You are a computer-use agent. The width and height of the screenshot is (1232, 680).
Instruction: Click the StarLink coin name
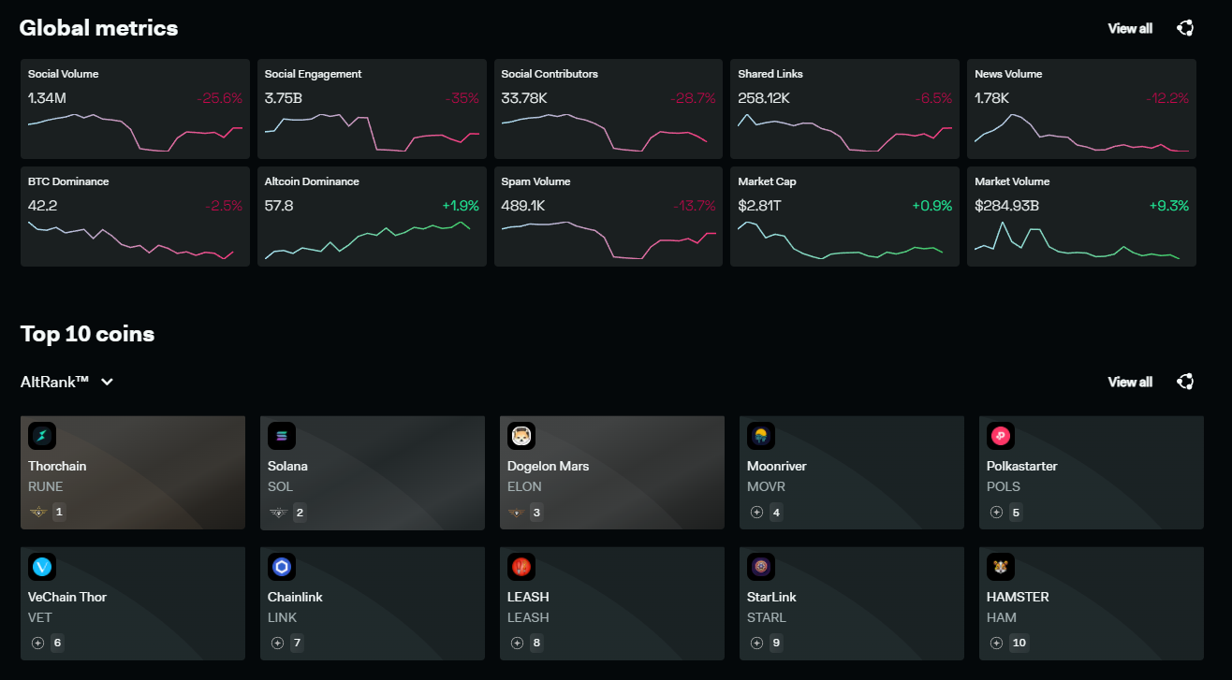[x=771, y=597]
